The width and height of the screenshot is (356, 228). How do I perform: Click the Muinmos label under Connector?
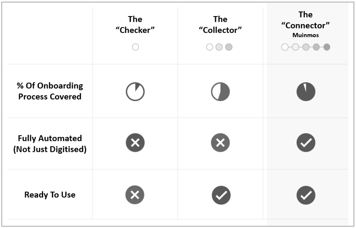point(305,35)
